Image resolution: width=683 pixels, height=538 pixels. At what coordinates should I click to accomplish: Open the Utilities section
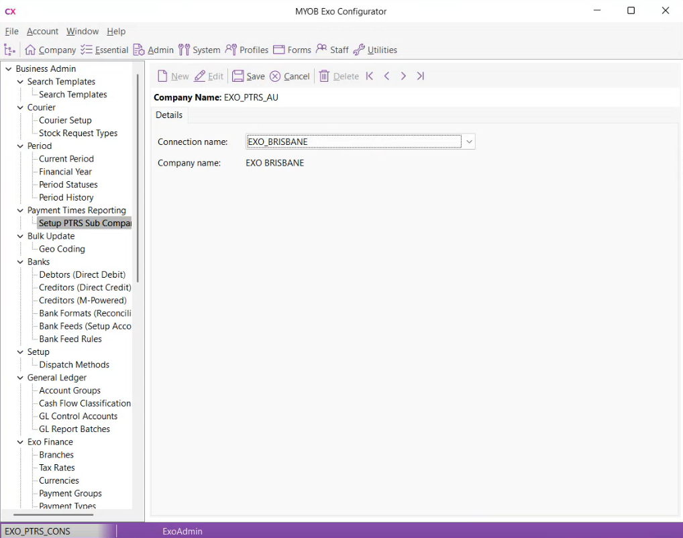(375, 50)
